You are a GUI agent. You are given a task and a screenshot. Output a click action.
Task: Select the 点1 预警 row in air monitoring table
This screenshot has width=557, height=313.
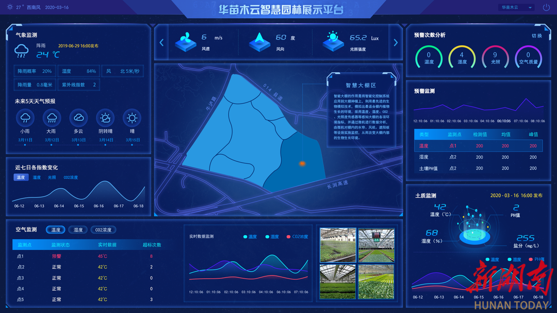click(88, 256)
